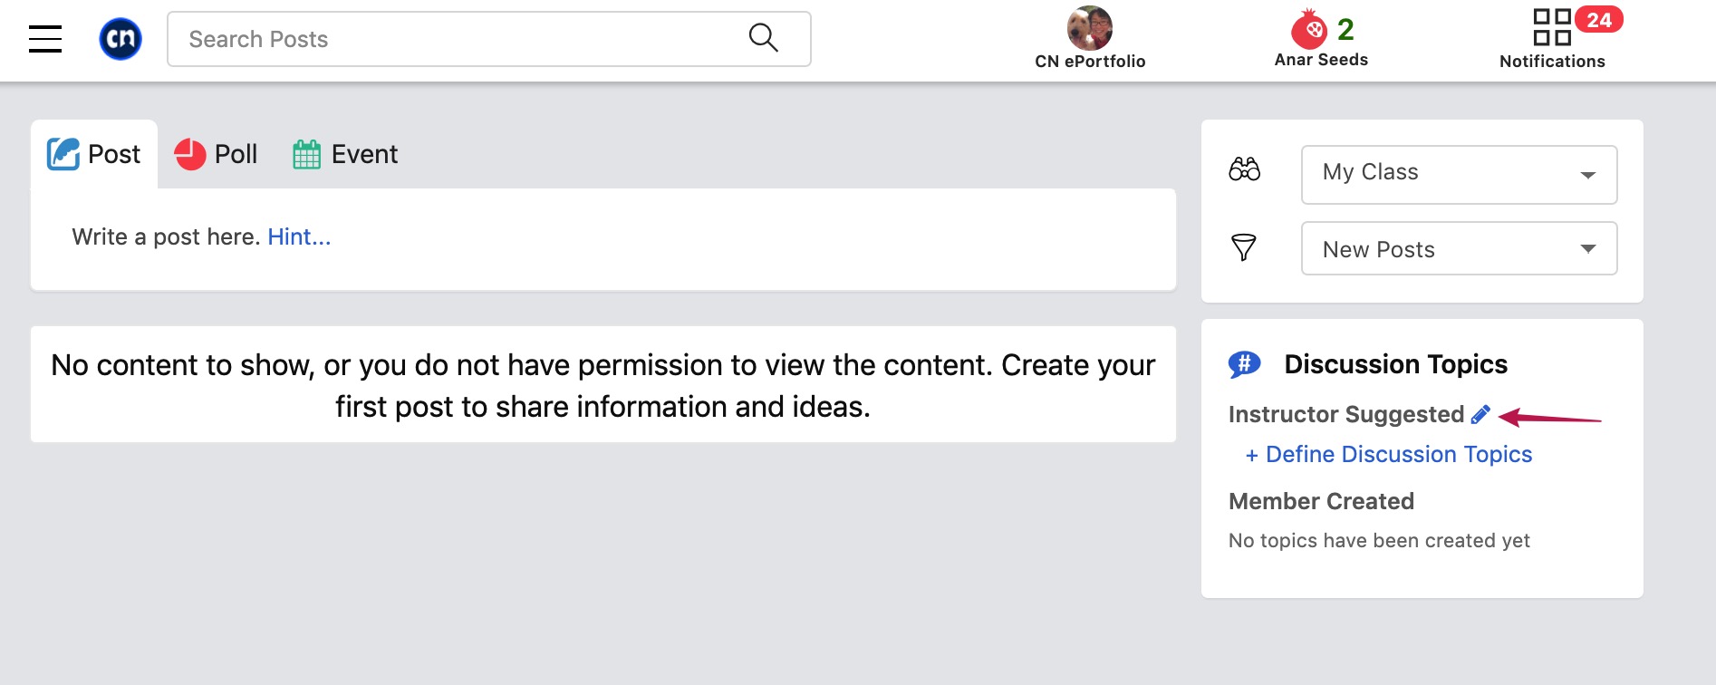Click the Discussion Topics hashtag icon
Screen dimensions: 1716x685
click(1244, 364)
